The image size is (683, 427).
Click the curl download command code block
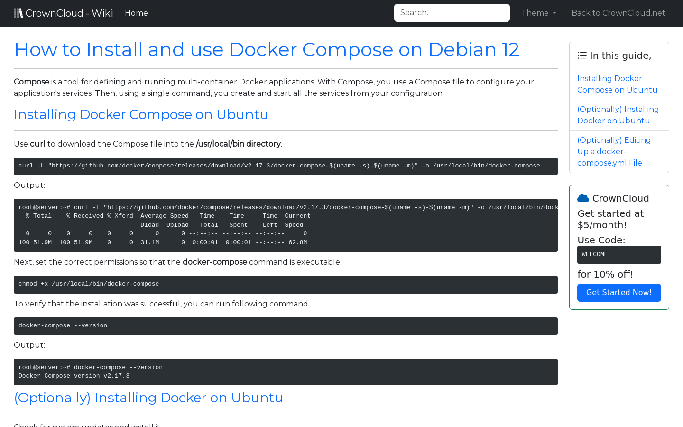pos(286,166)
